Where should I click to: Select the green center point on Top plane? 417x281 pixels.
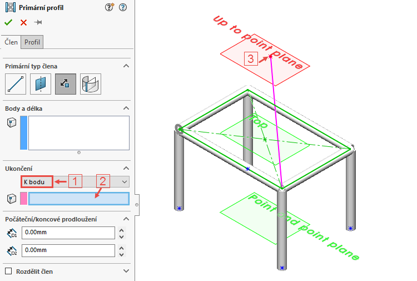pyautogui.click(x=265, y=140)
